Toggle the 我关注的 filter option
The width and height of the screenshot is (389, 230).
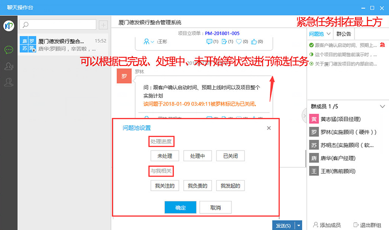click(x=165, y=186)
